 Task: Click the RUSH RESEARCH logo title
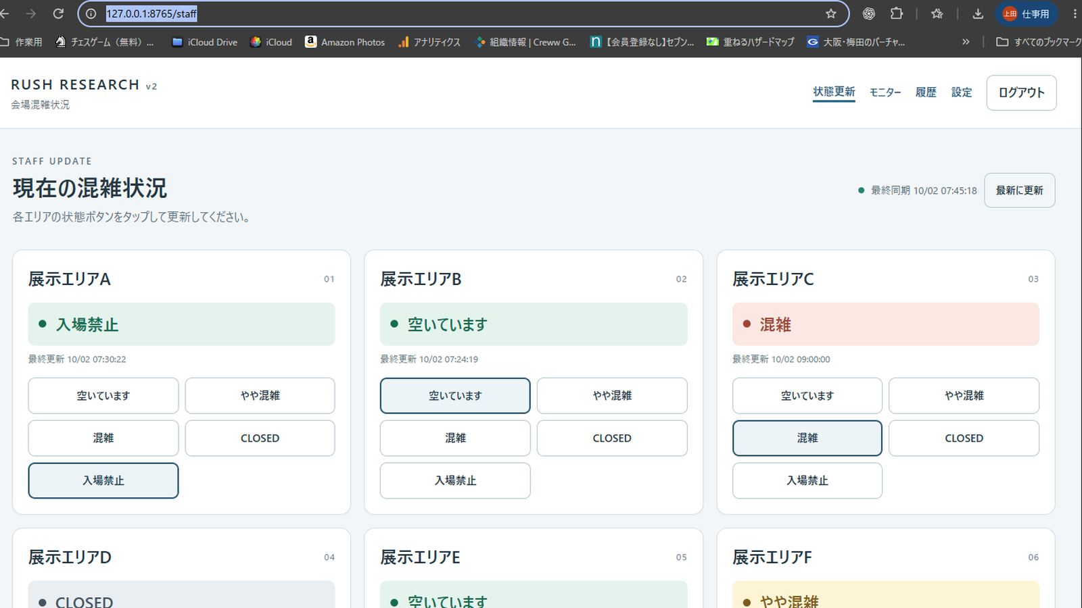75,84
